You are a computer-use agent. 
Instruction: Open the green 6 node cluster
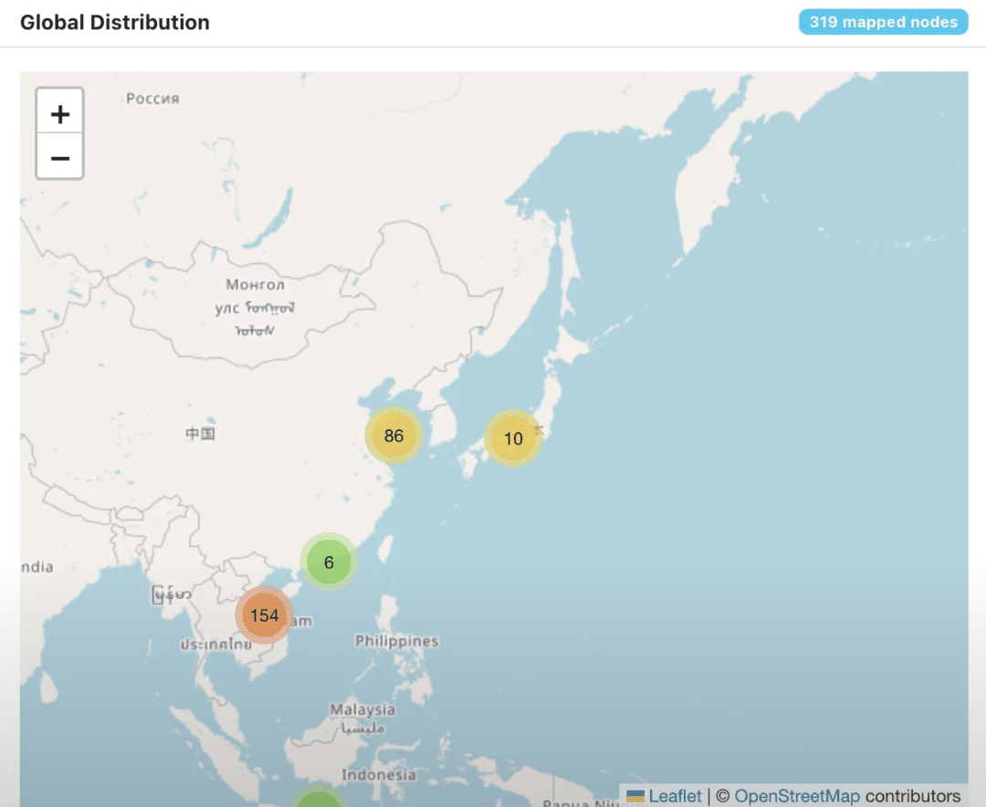click(329, 561)
